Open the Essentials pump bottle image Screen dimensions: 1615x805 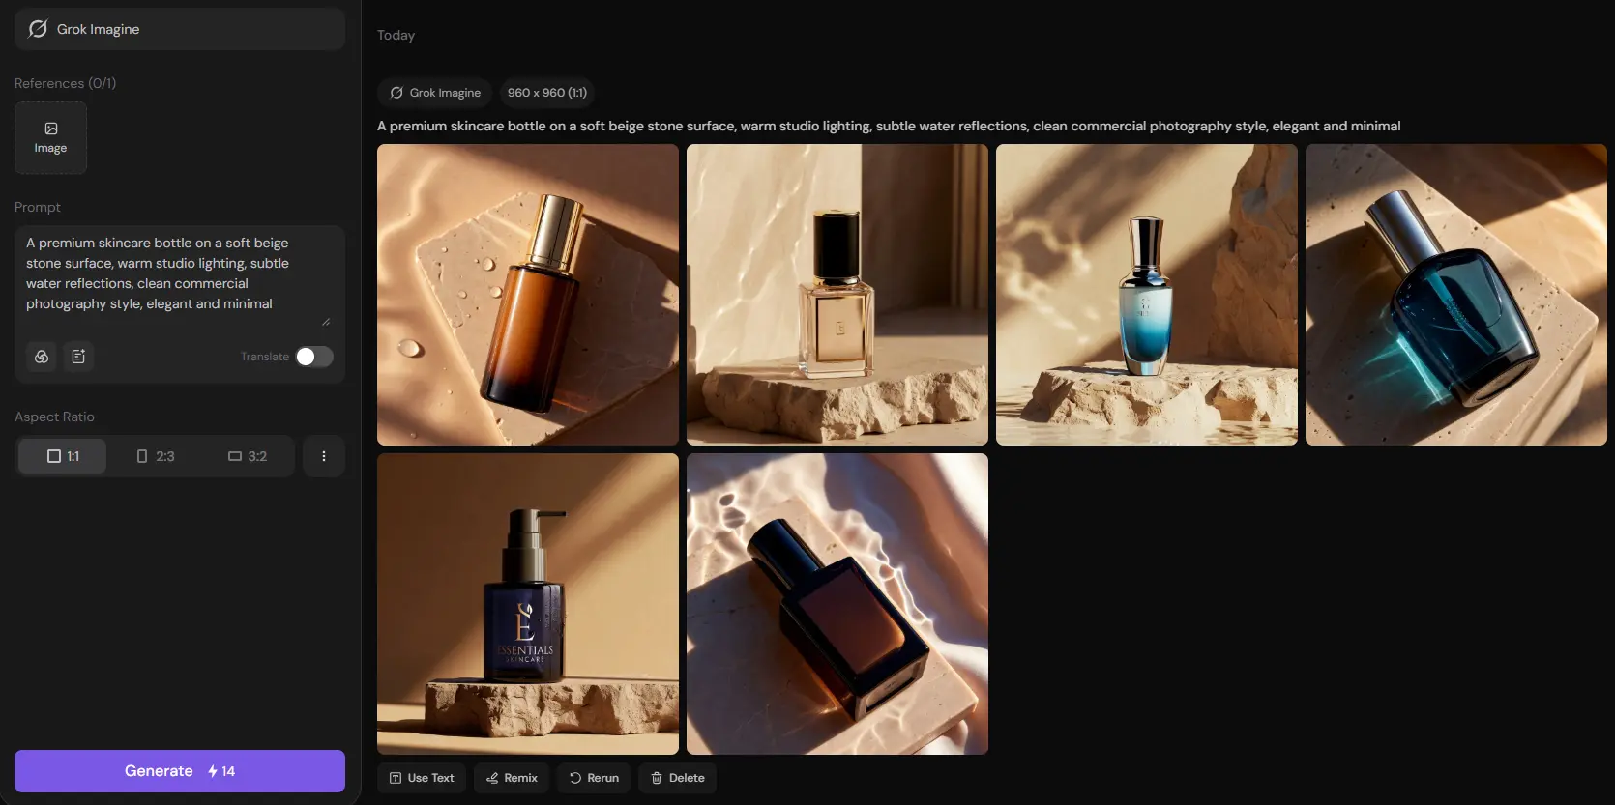pos(528,604)
